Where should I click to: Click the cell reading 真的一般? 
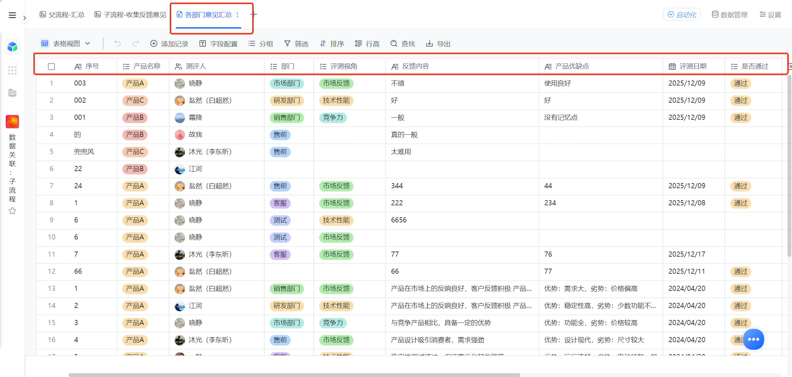pyautogui.click(x=462, y=135)
